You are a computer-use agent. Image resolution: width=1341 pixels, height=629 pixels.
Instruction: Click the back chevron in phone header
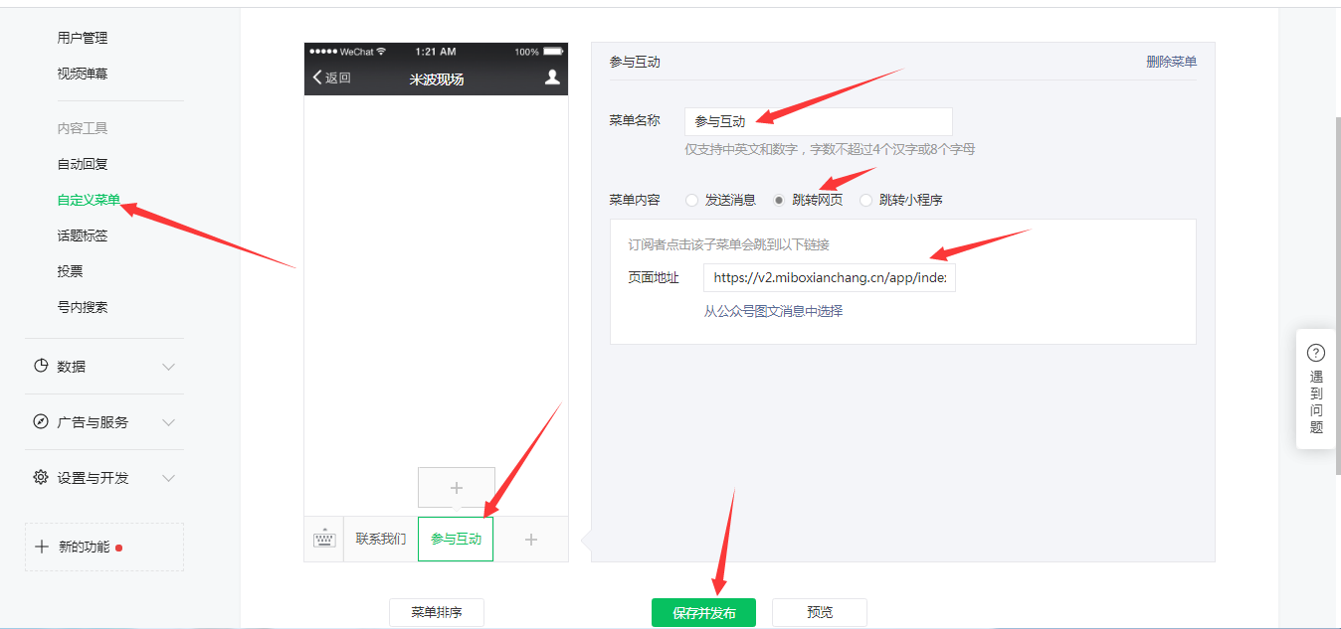[318, 78]
